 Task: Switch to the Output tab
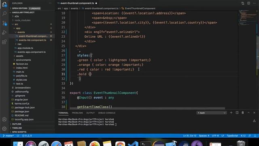(x=91, y=113)
